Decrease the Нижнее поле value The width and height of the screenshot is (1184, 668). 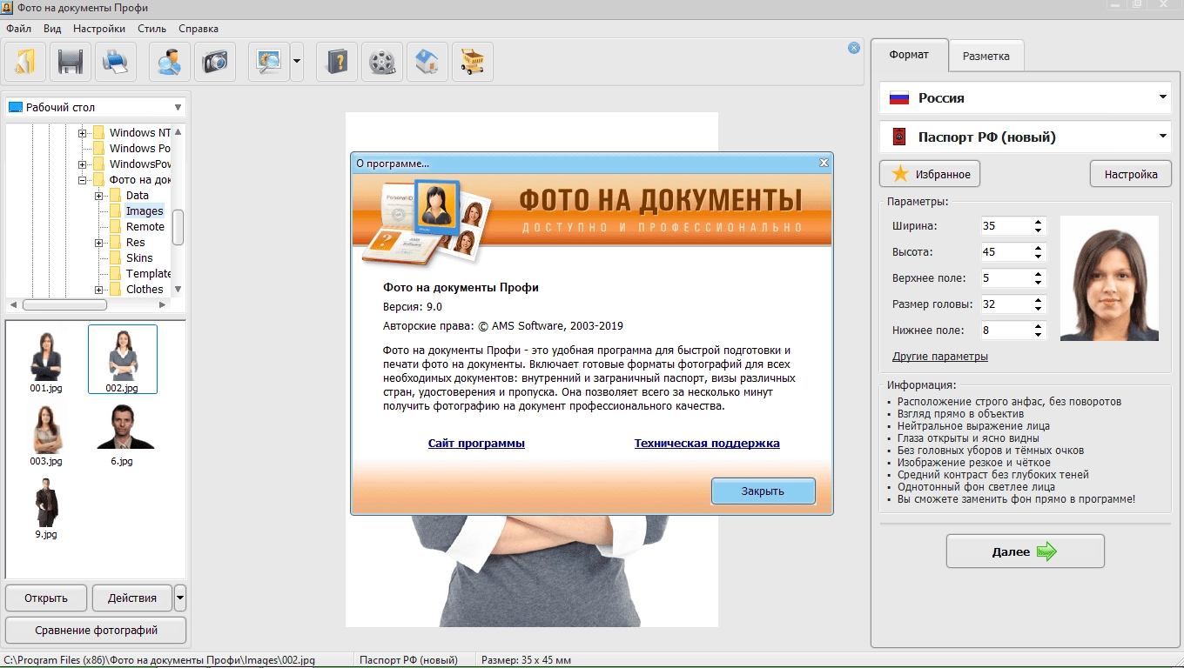[x=1039, y=335]
